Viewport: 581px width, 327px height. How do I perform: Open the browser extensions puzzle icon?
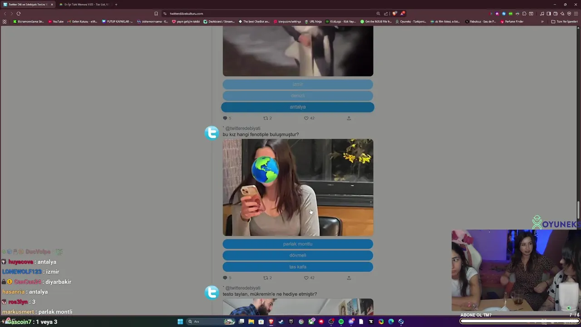pos(524,14)
